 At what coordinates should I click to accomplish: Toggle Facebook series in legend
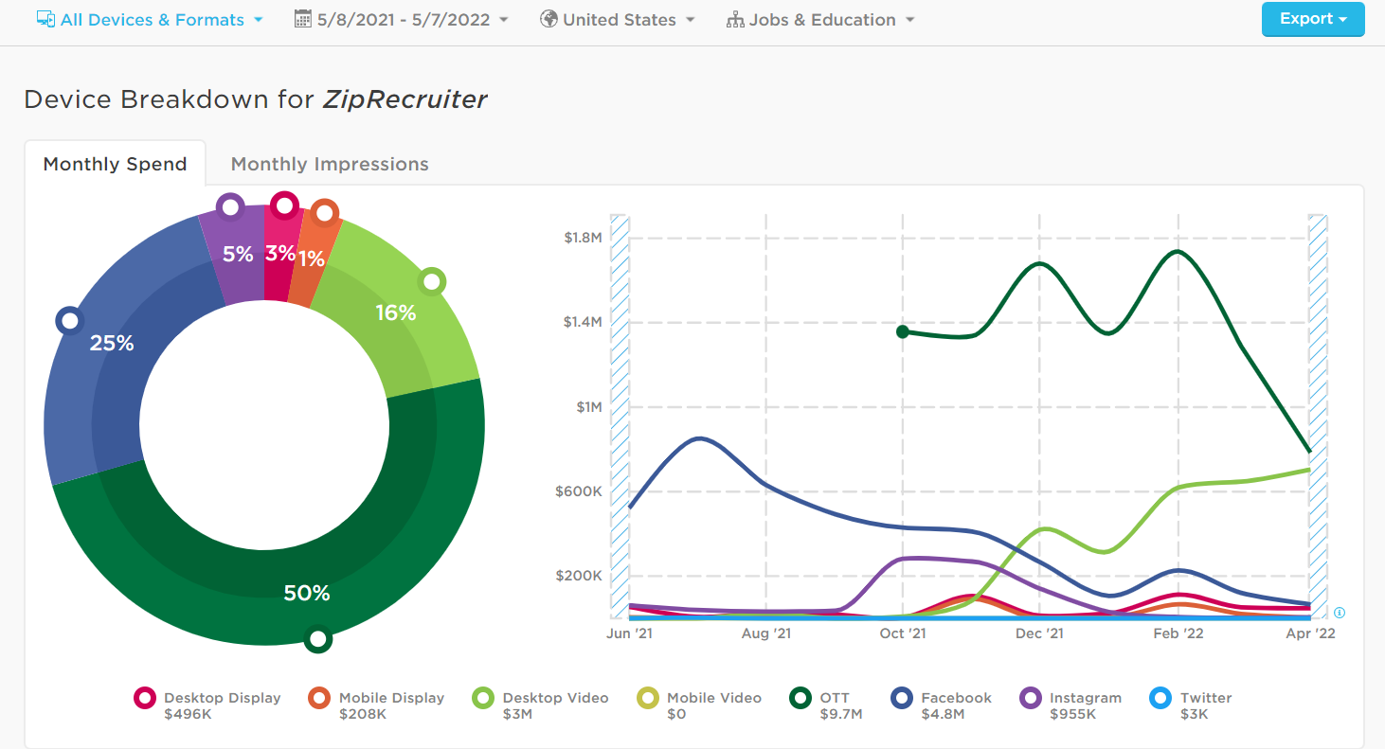coord(942,704)
